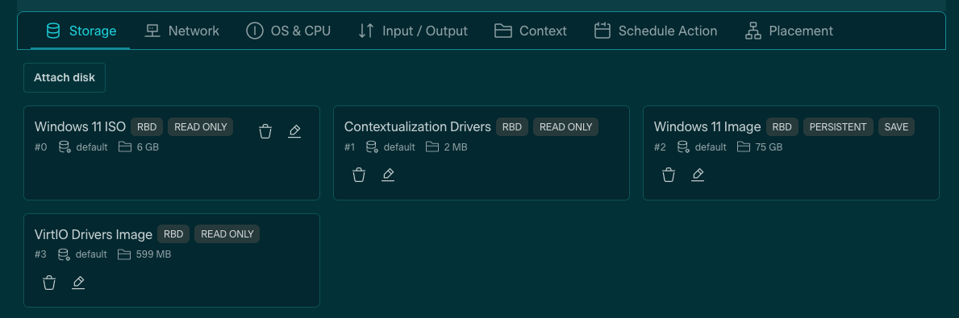Click the Attach disk button
959x318 pixels.
(x=65, y=77)
